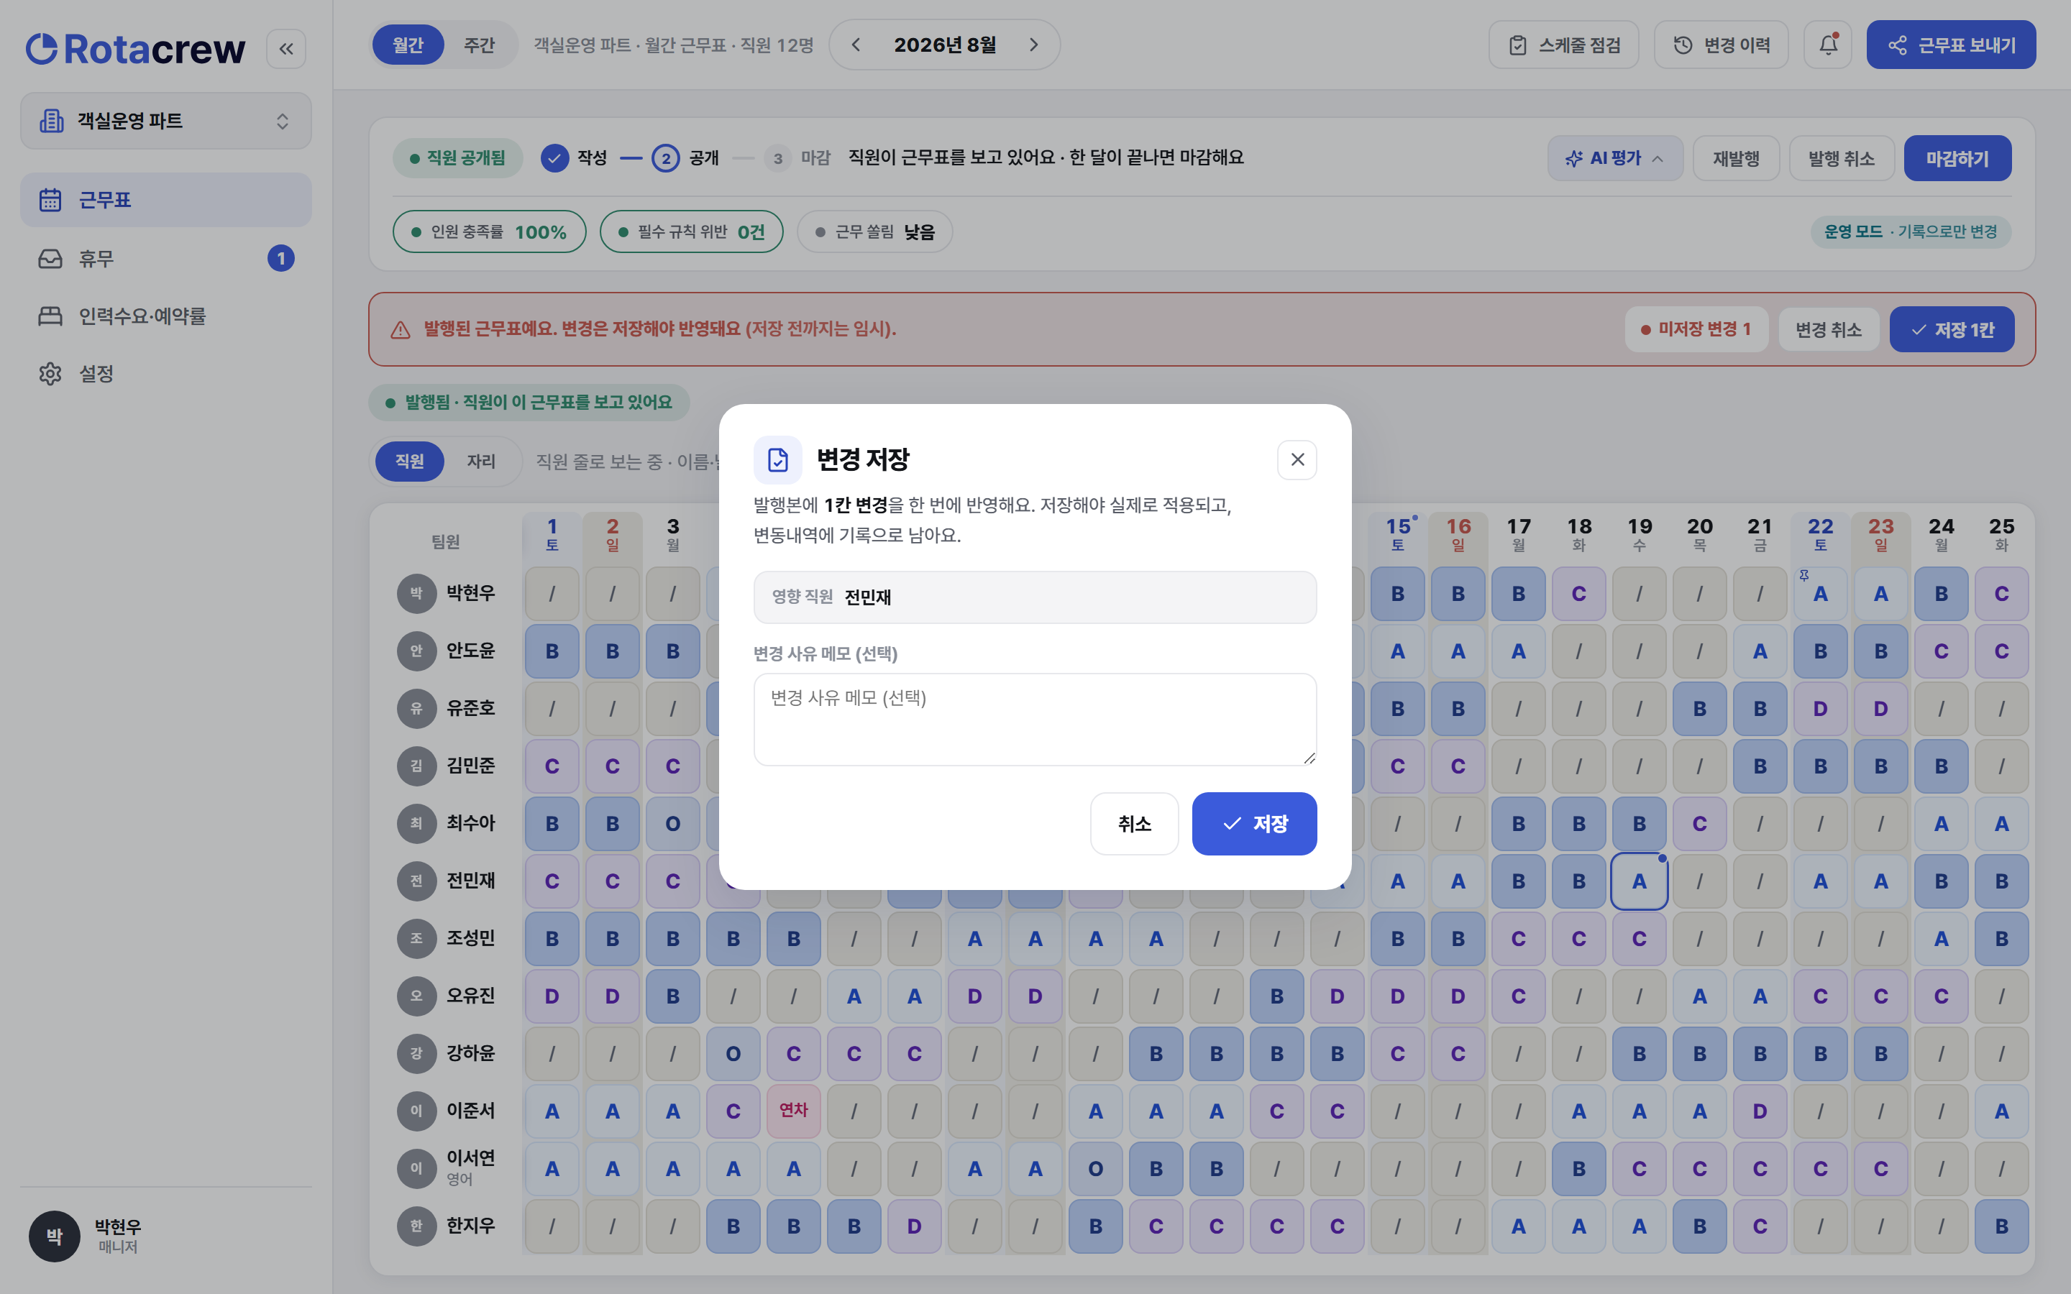Open the notifications bell
The image size is (2071, 1294).
tap(1828, 45)
